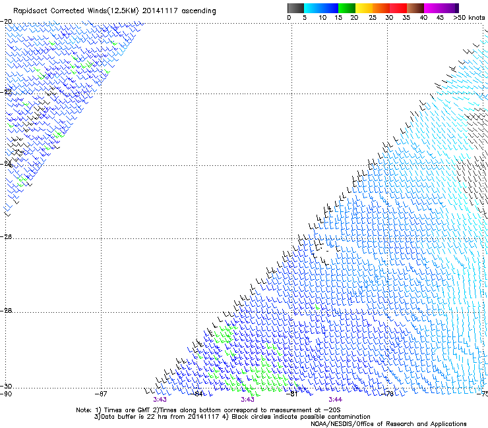Click the '25' legend scale label
The width and height of the screenshot is (488, 428).
pos(373,18)
